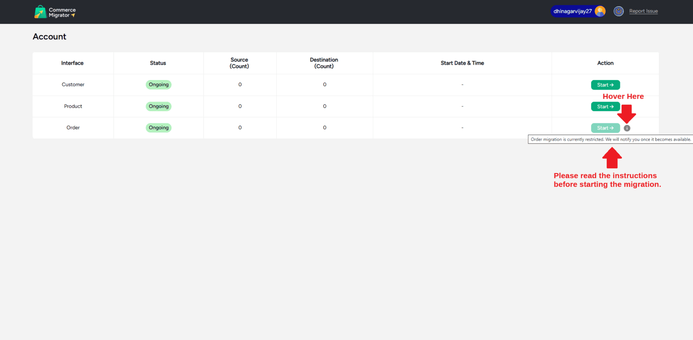Click the Destination (Count) column header
693x340 pixels.
coord(324,63)
